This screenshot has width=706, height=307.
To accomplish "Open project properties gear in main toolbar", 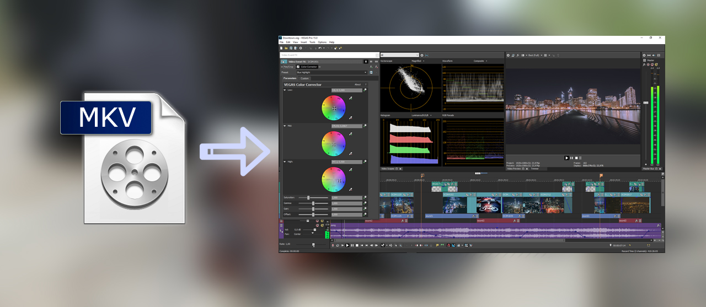I will tap(301, 48).
